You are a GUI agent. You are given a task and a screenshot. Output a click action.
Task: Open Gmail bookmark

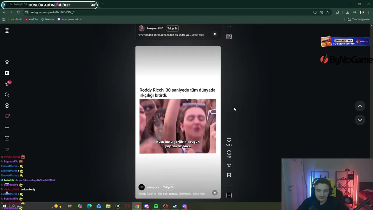(16, 20)
